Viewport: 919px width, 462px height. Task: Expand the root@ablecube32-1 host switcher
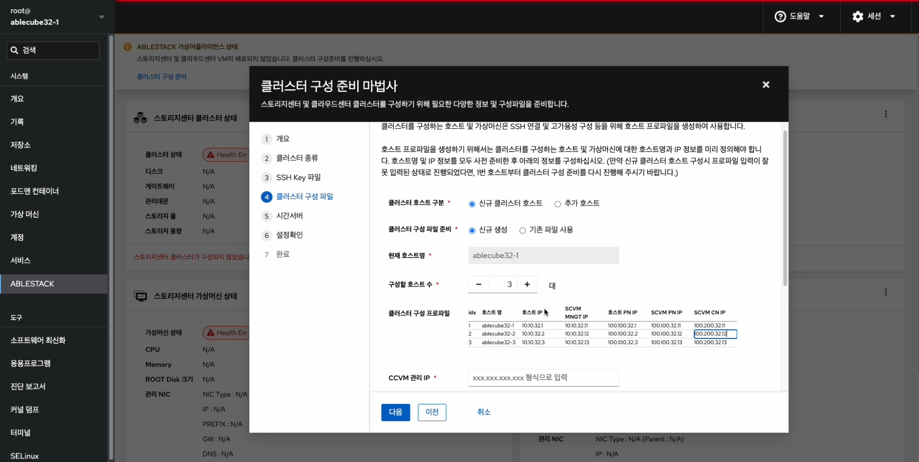point(102,17)
